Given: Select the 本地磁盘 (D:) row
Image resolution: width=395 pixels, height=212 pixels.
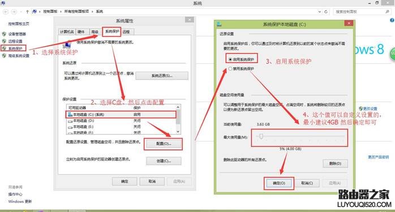Looking at the screenshot, I should point(121,121).
